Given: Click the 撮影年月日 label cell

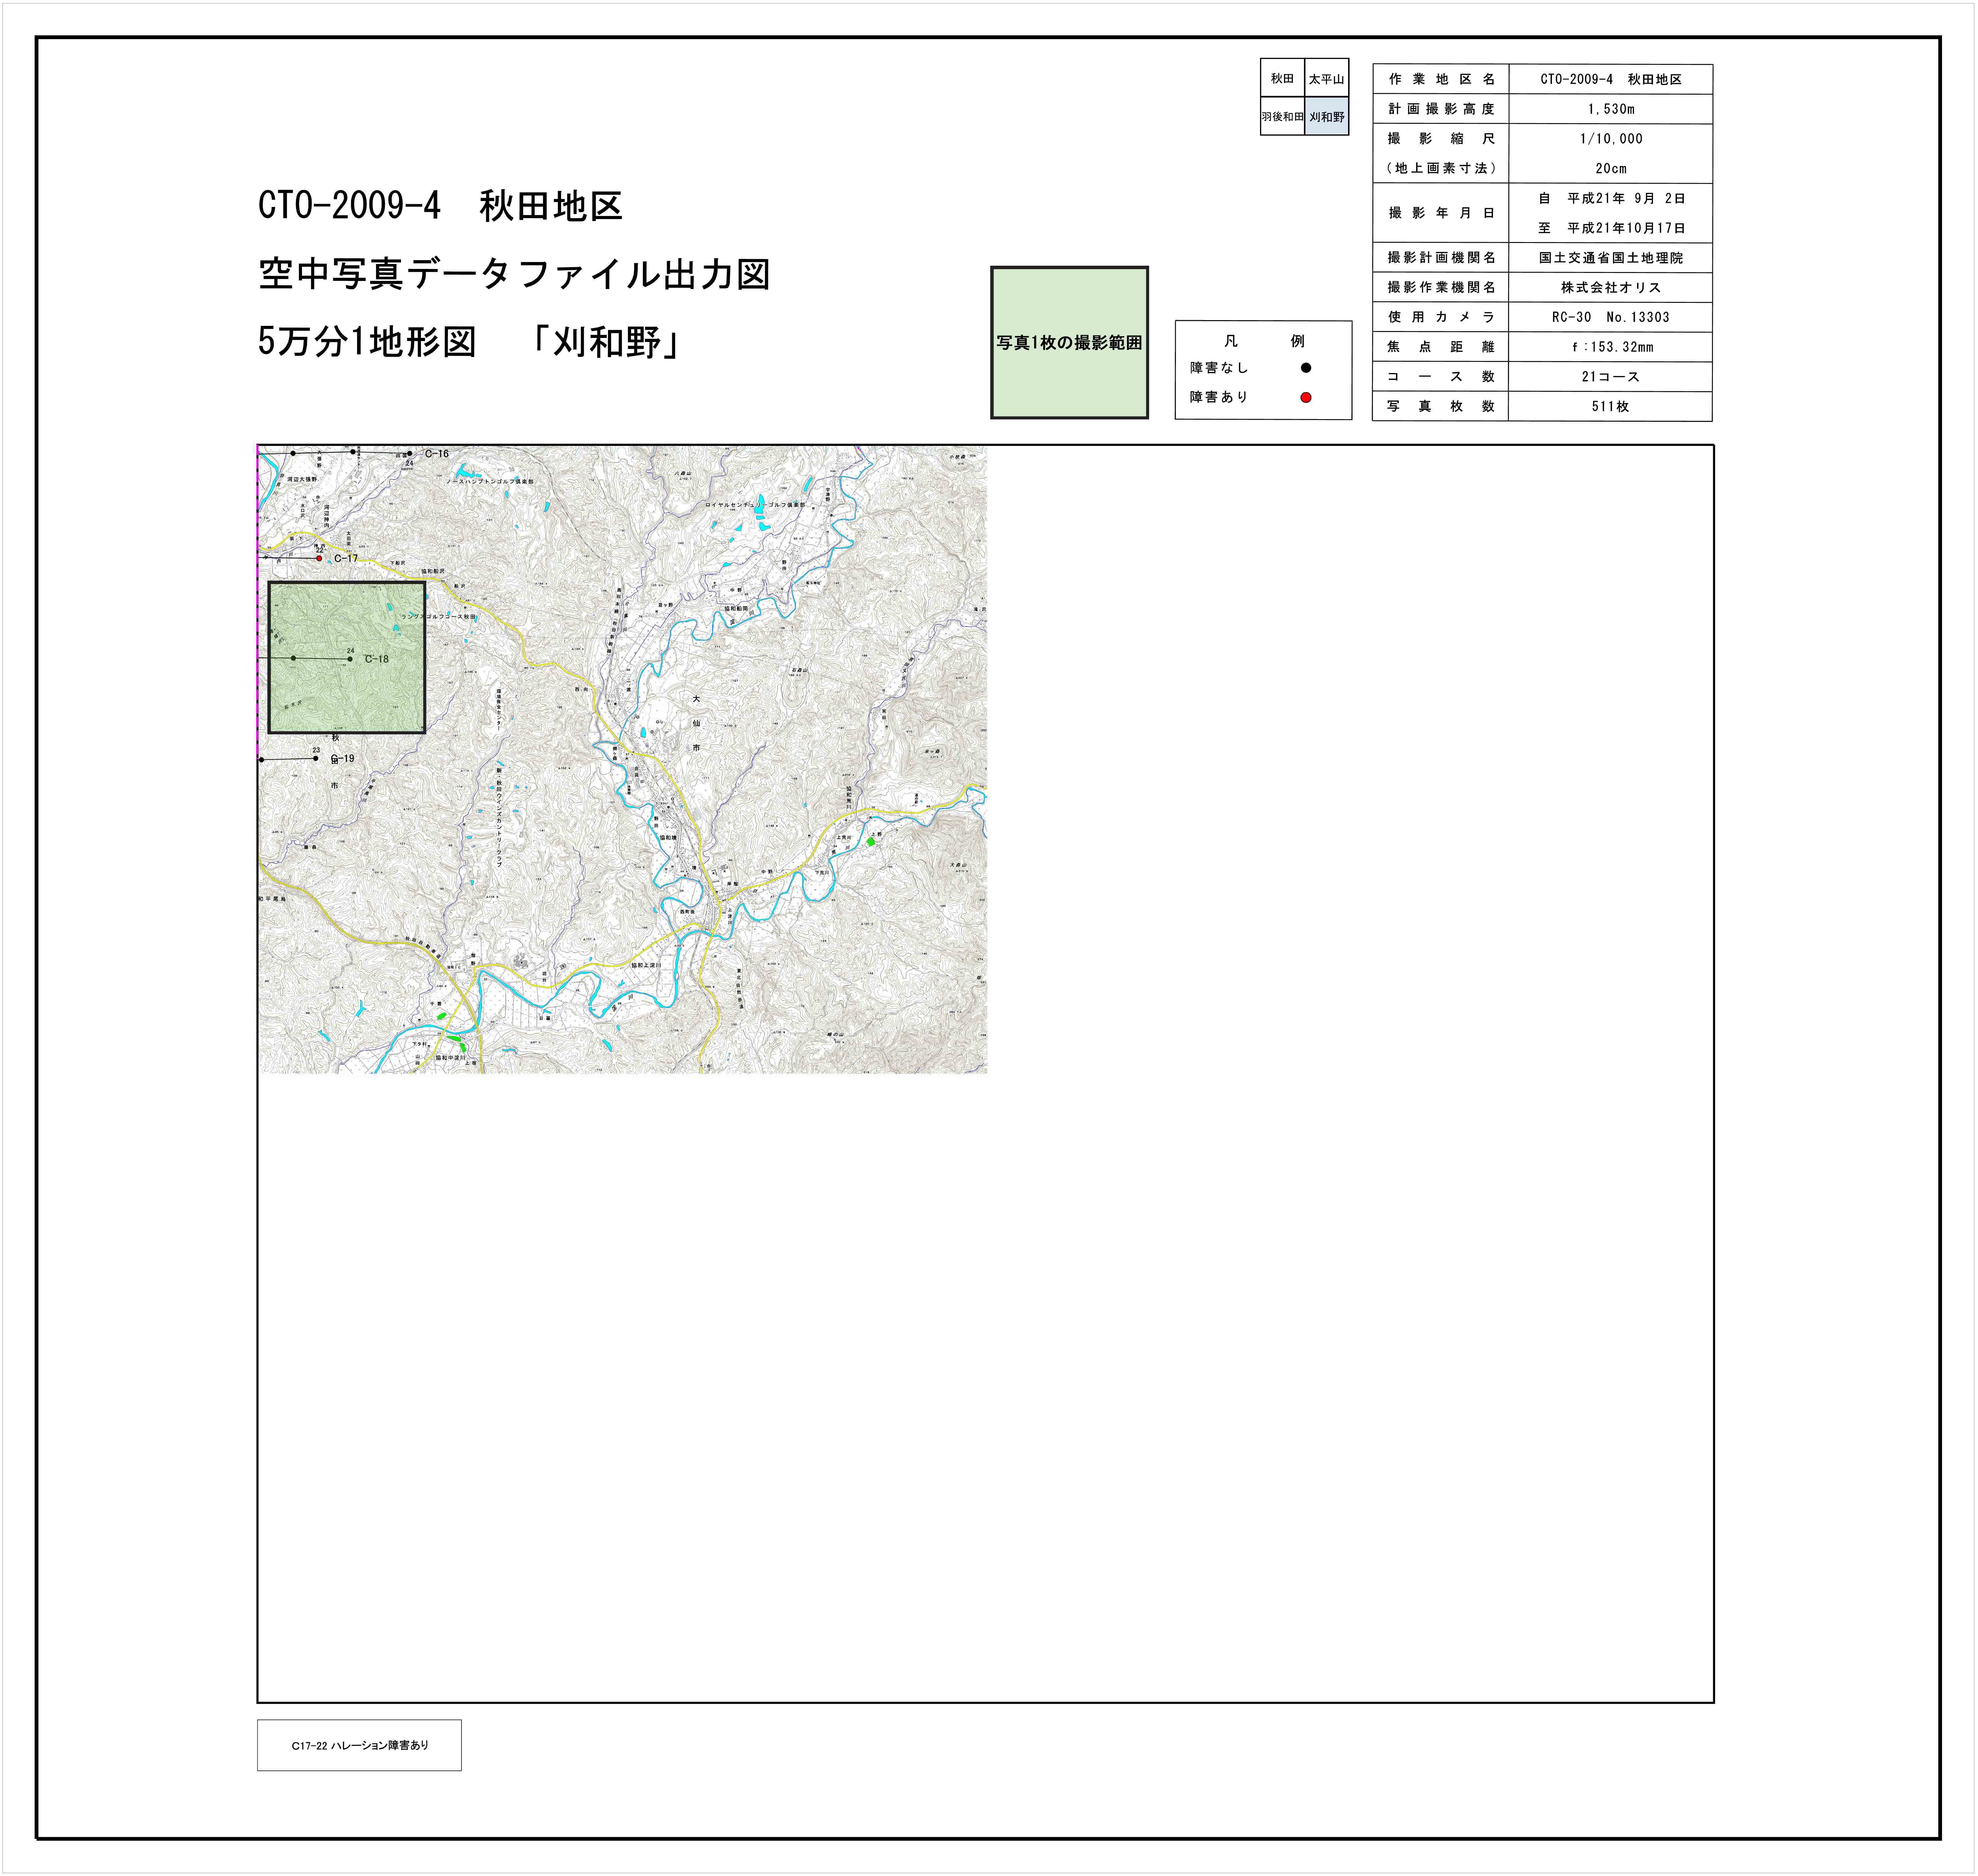Looking at the screenshot, I should [1441, 213].
